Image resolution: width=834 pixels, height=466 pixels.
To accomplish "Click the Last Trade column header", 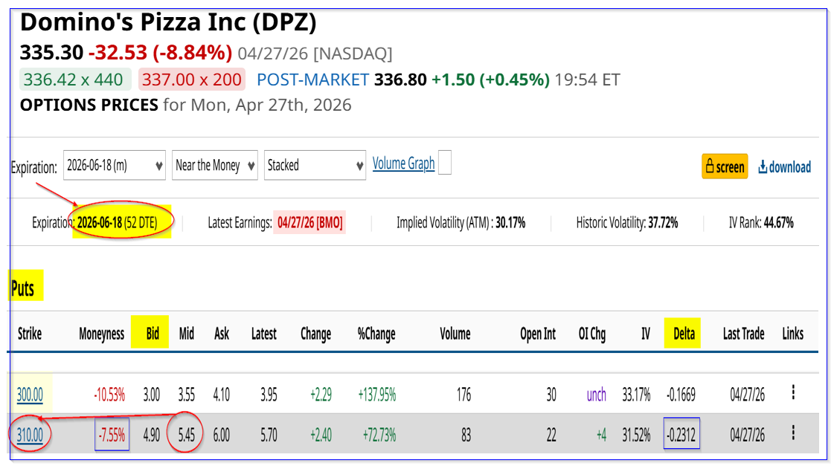I will click(x=742, y=334).
